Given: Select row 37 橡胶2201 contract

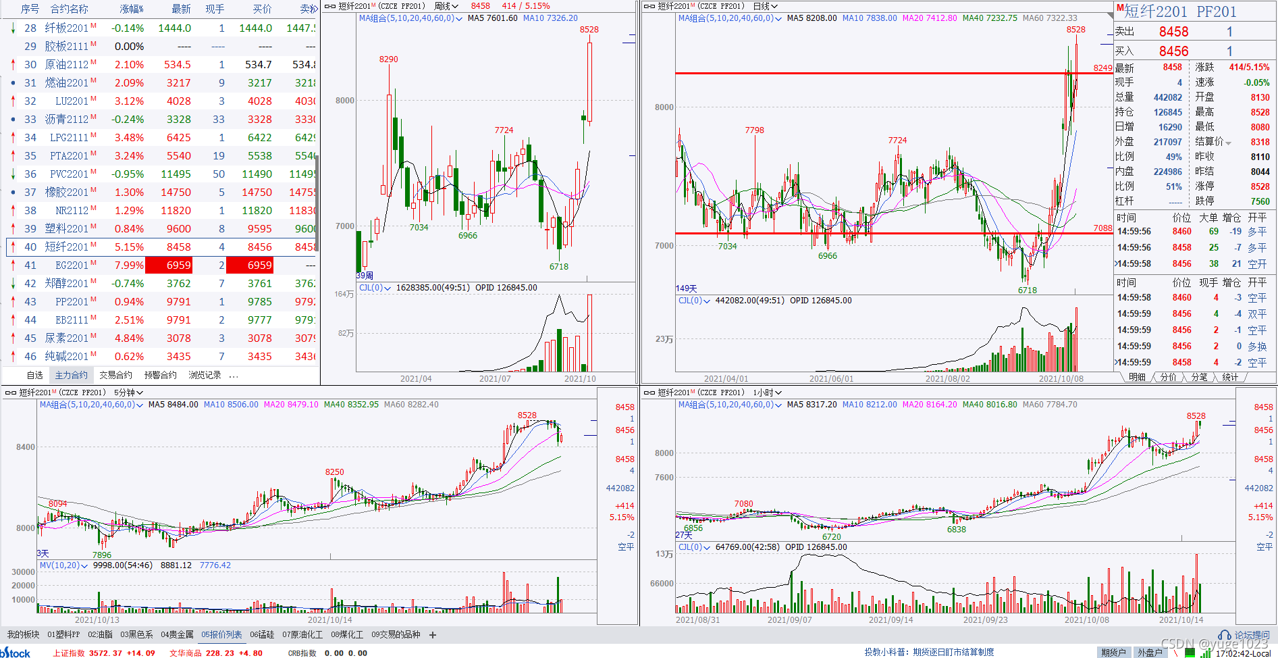Looking at the screenshot, I should click(162, 193).
